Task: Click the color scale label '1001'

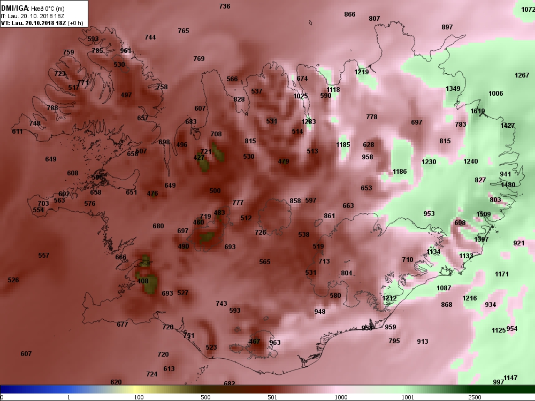Action: click(x=408, y=397)
